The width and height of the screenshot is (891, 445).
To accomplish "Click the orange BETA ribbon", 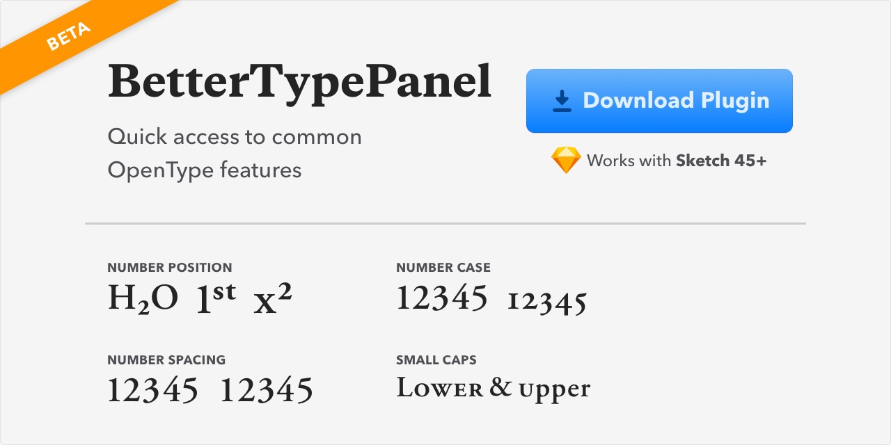I will tap(68, 36).
